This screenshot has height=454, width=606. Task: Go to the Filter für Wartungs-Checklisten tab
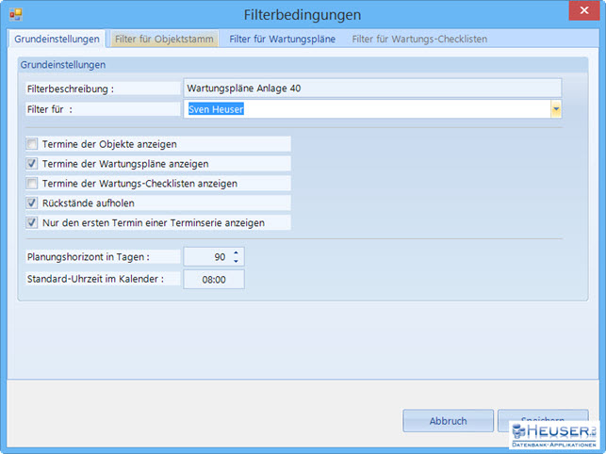[x=419, y=40]
